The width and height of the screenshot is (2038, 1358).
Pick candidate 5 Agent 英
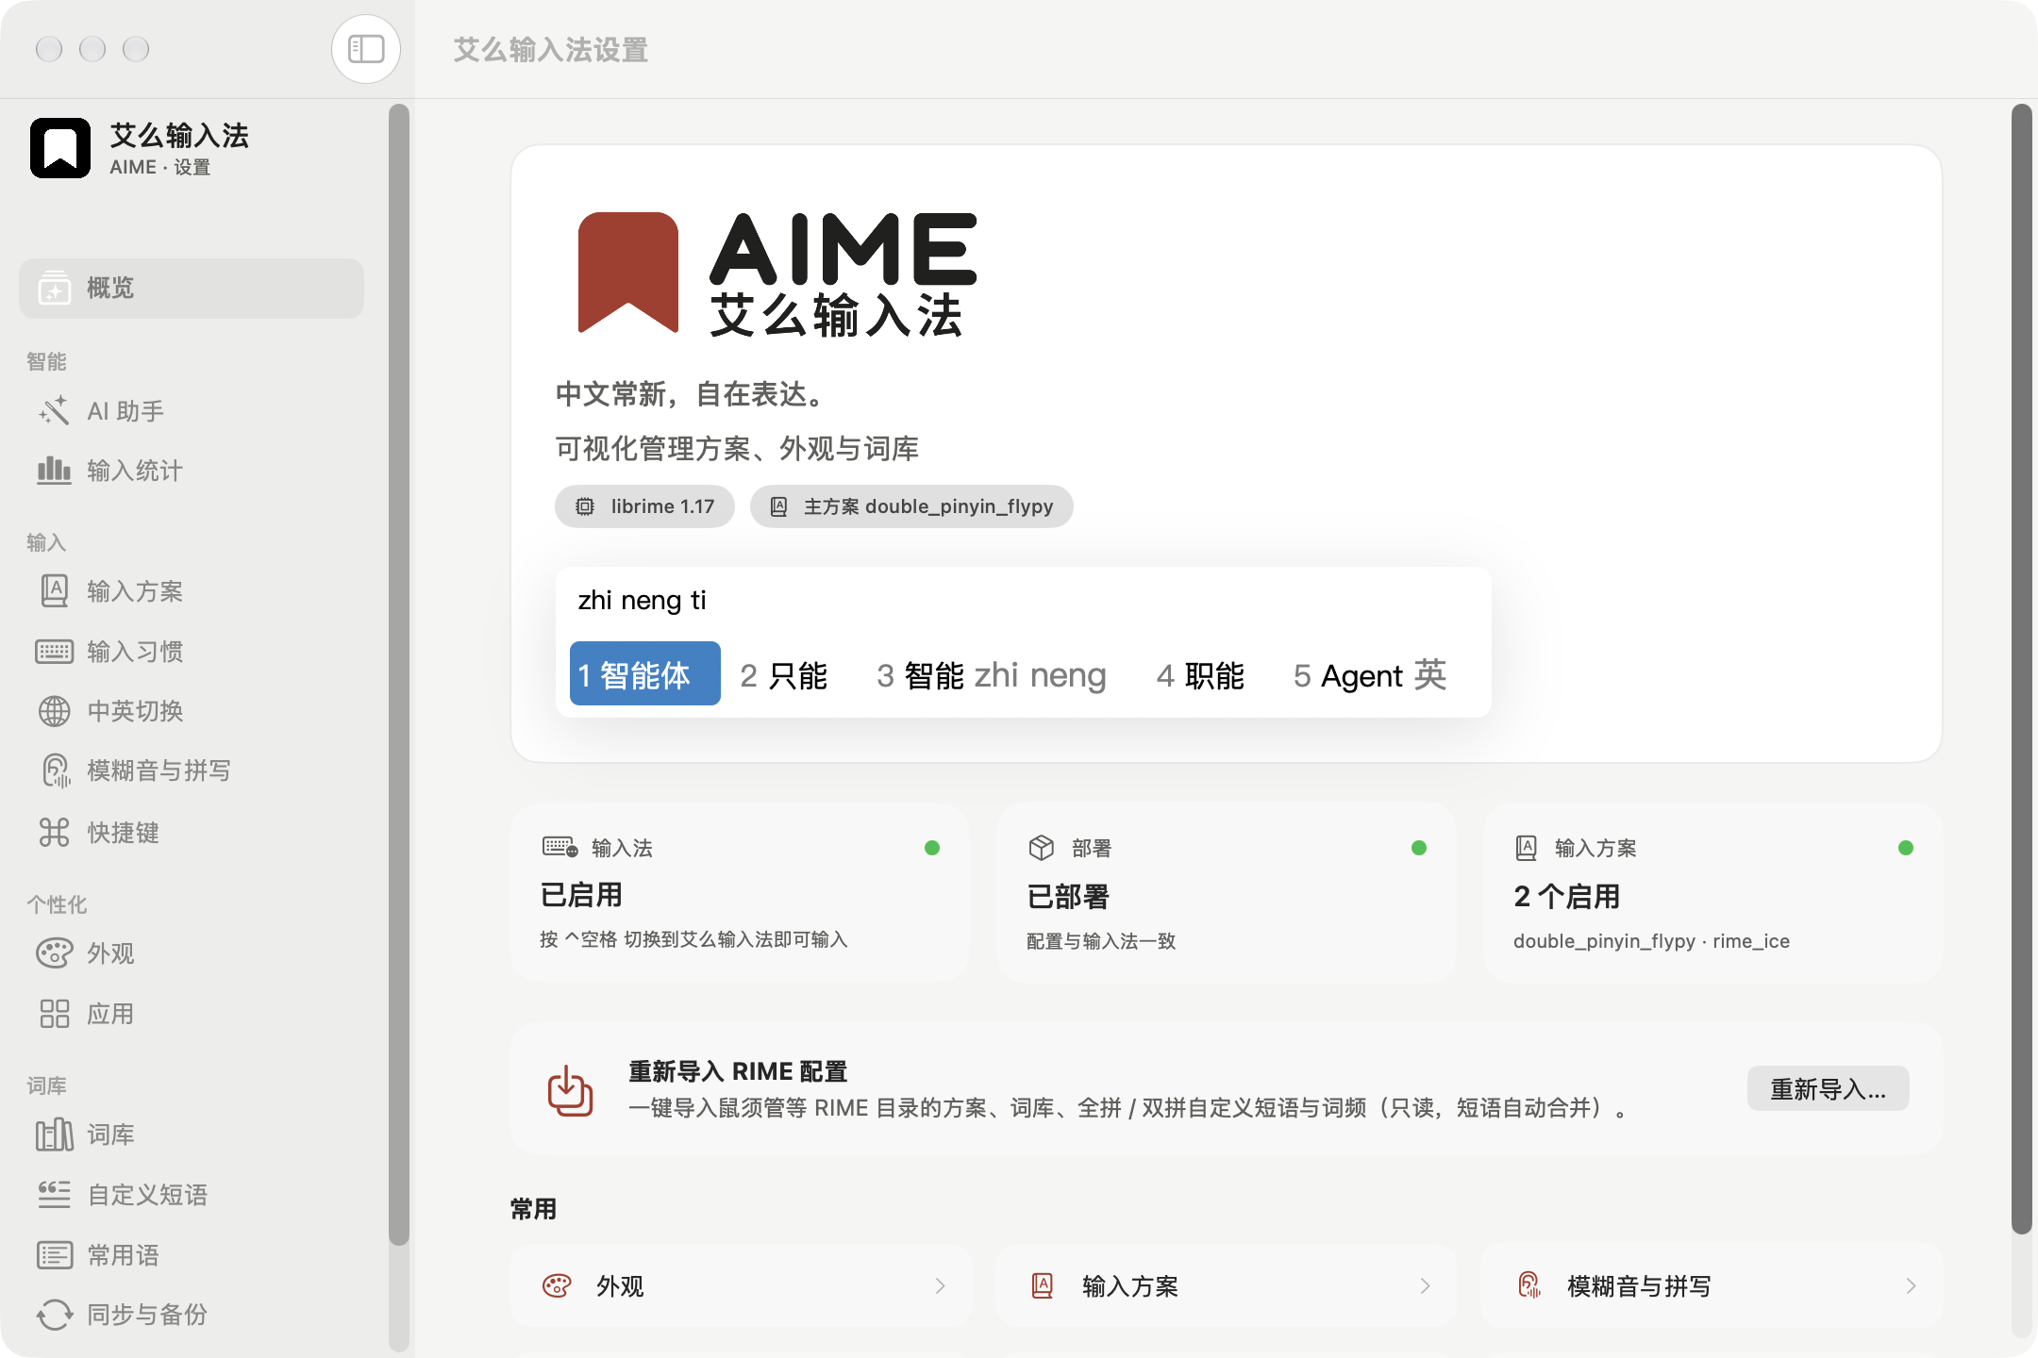pos(1370,675)
